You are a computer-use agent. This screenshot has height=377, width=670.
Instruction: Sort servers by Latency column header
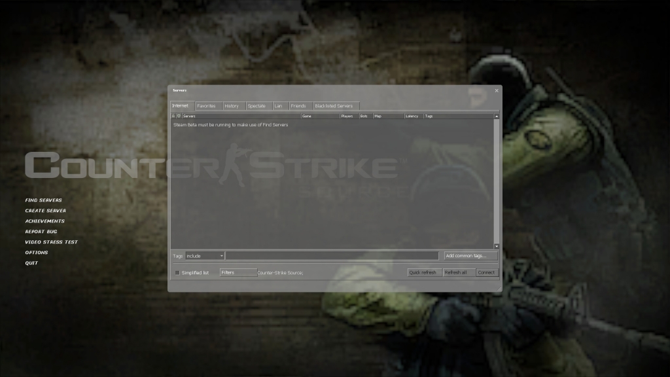[413, 116]
